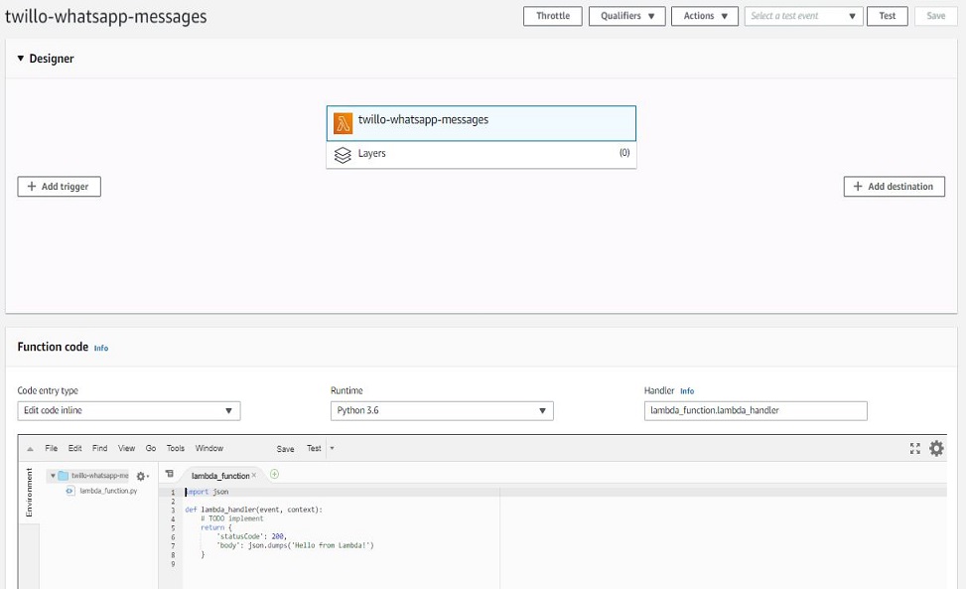966x589 pixels.
Task: Collapse the twillo-whatsapp-me folder tree
Action: pos(53,475)
